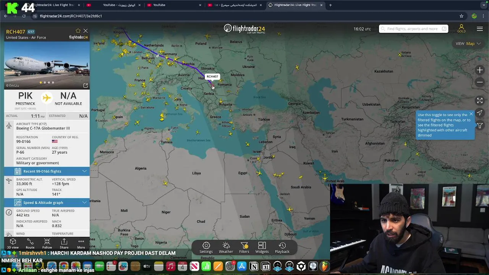Viewport: 489px width, 275px height.
Task: Launch 3D view for flight RCH407
Action: coord(13,244)
